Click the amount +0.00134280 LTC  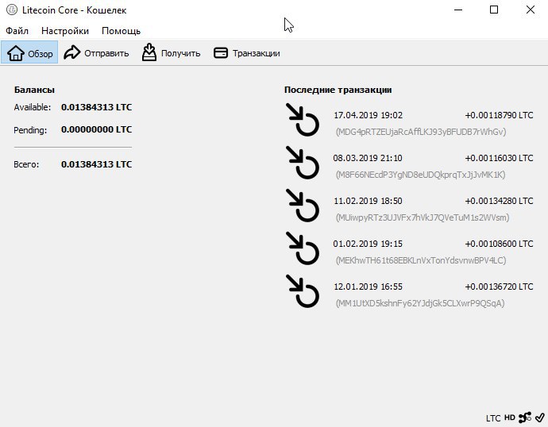[499, 201]
